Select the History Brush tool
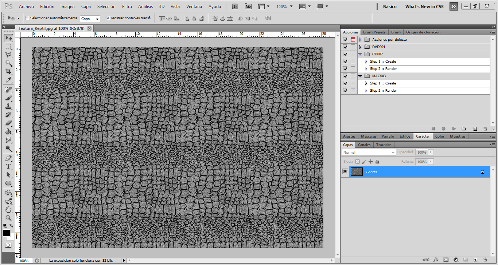The height and width of the screenshot is (265, 498). click(8, 115)
